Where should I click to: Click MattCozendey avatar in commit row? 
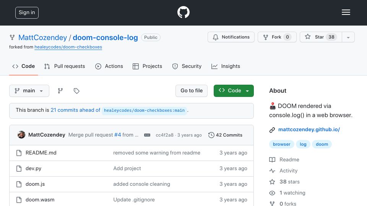[x=21, y=135]
